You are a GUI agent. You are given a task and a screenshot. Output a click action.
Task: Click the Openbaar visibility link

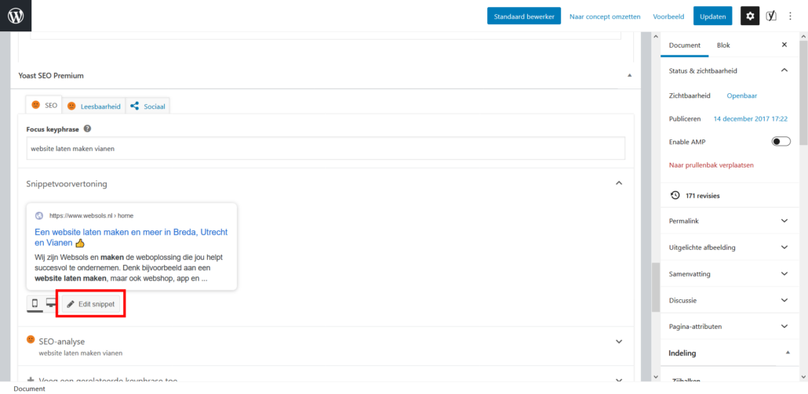(x=741, y=96)
